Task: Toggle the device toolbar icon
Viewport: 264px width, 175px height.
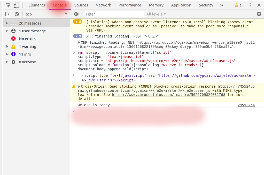Action: click(x=16, y=5)
